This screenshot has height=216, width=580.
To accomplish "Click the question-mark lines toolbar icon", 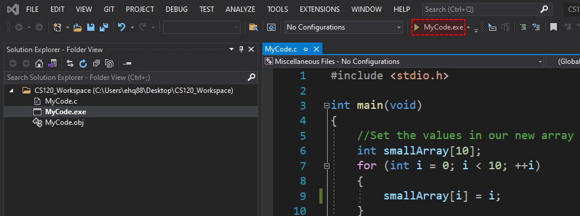I will tap(536, 27).
